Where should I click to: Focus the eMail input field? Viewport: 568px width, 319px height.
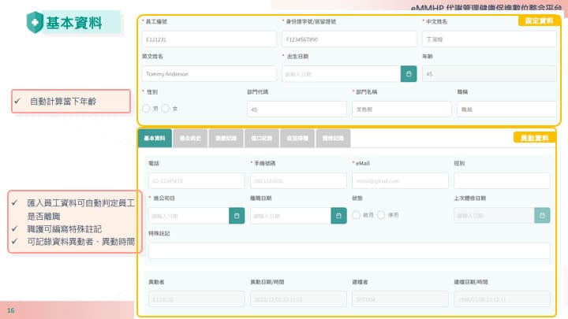coord(400,180)
